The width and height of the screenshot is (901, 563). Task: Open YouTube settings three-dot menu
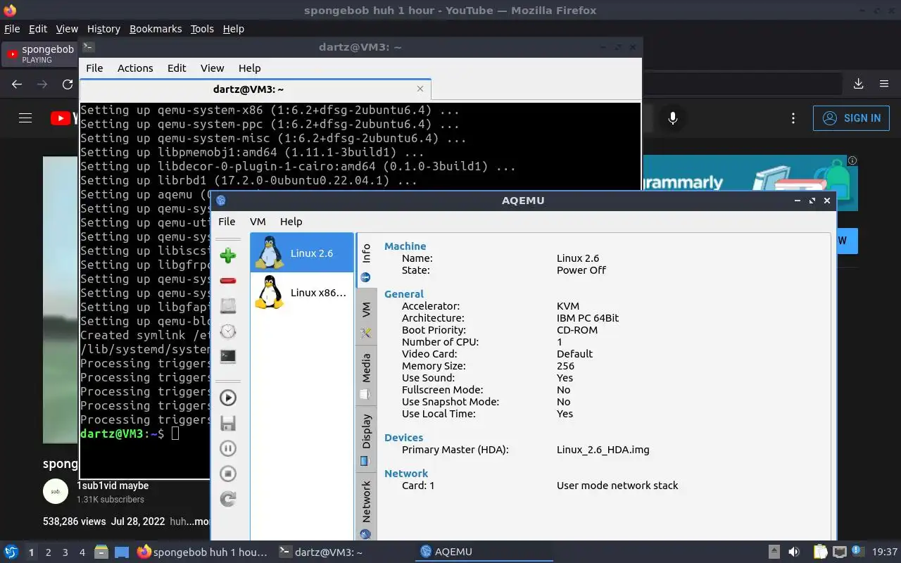[x=793, y=118]
